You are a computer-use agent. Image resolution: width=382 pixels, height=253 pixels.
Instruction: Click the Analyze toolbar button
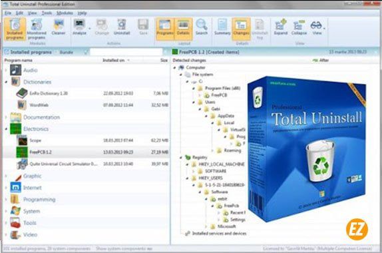click(x=79, y=27)
